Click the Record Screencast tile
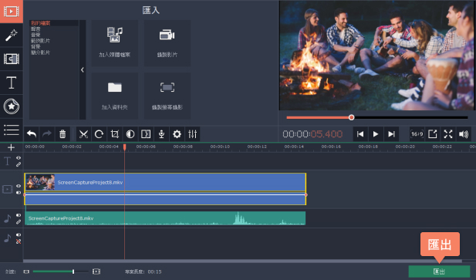 click(x=167, y=96)
